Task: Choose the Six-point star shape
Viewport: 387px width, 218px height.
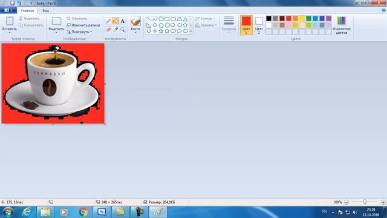Action: tap(167, 31)
